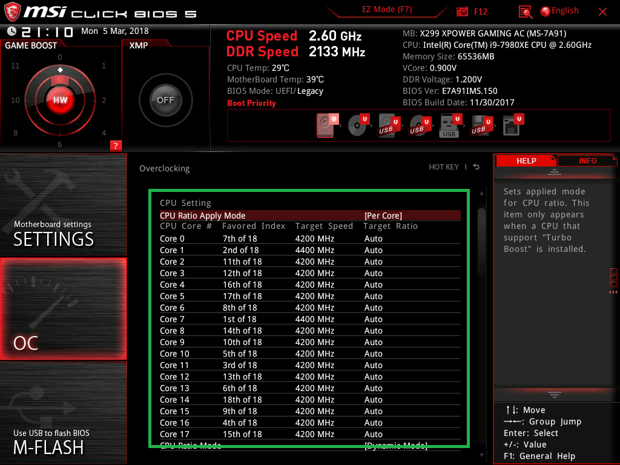Image resolution: width=620 pixels, height=465 pixels.
Task: Switch to the HELP tab
Action: pyautogui.click(x=526, y=161)
